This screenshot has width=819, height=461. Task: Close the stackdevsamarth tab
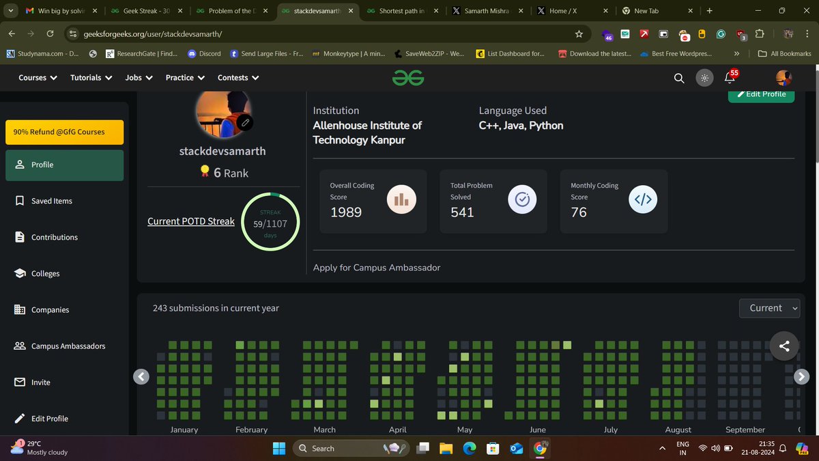351,11
